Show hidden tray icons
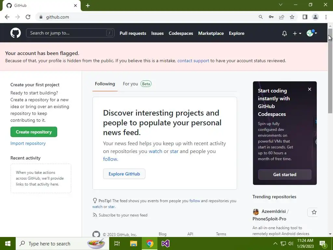333x250 pixels. 275,243
